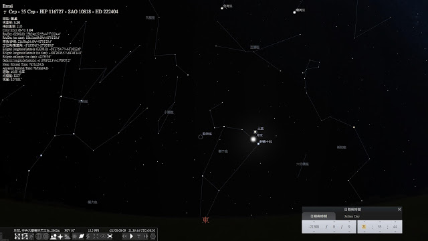Image resolution: width=428 pixels, height=241 pixels.
Task: Switch equatorial/azimuthal mount icon
Action: pos(88,236)
